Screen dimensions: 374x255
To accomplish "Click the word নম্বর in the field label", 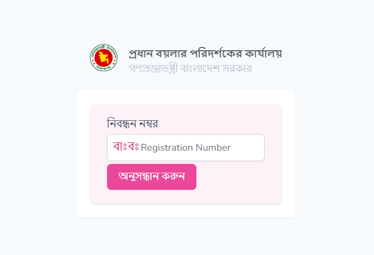I will [148, 123].
